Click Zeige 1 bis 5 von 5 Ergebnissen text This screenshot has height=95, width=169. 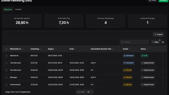[x=18, y=92]
